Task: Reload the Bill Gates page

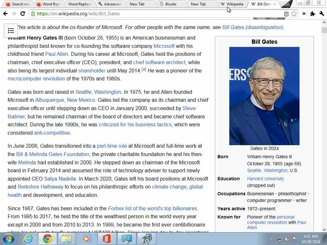Action: click(x=23, y=14)
